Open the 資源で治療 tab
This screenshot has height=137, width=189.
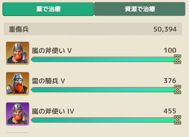tap(140, 9)
